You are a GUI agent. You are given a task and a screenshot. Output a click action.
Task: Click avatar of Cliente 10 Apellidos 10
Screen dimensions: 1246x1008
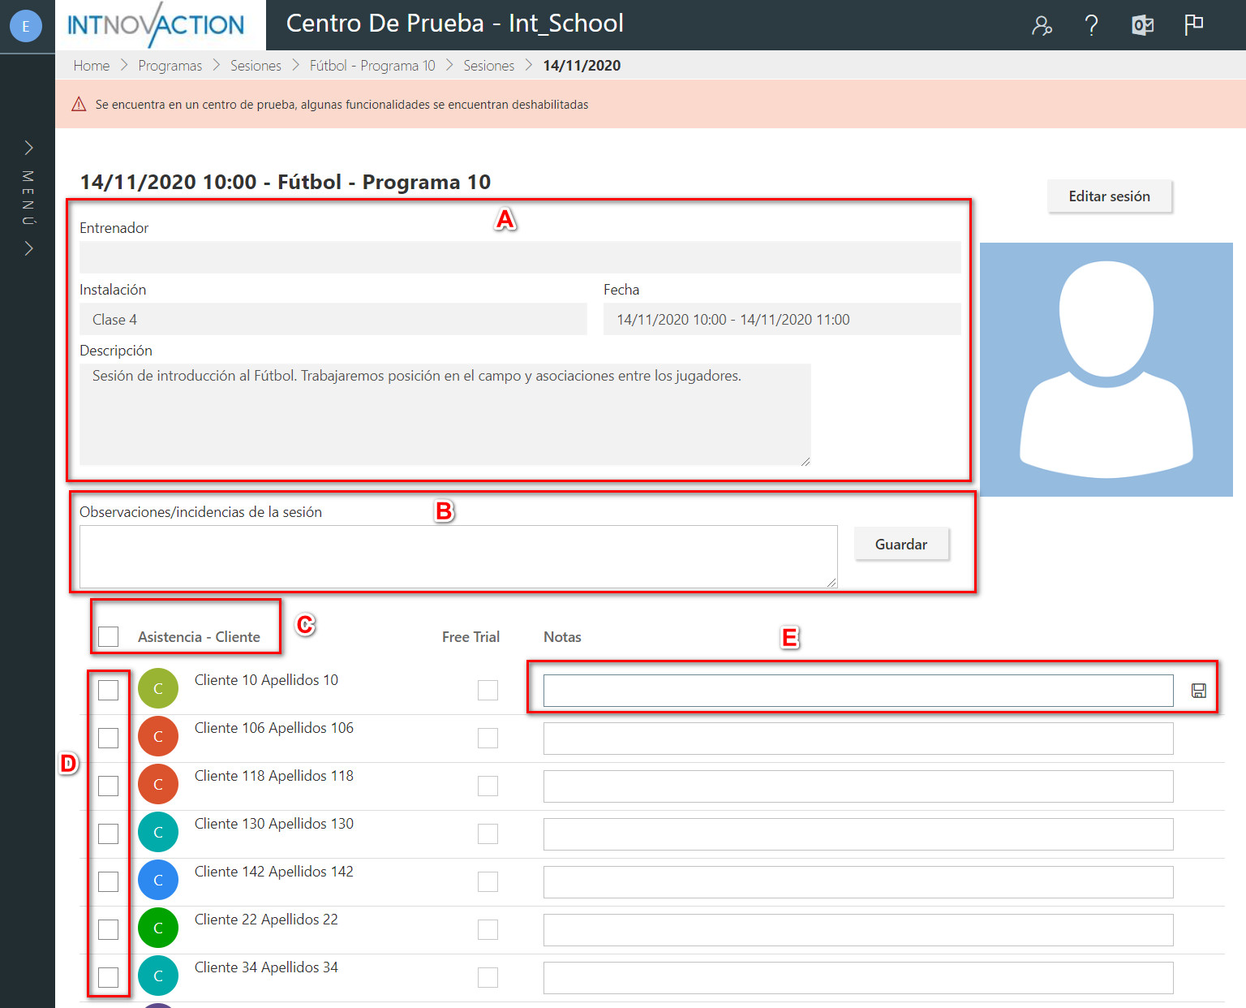click(x=158, y=688)
